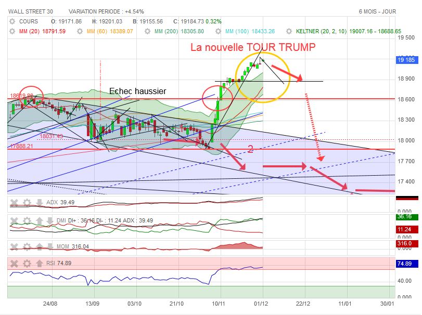Click the green DI+ value tag 36.16

[x=407, y=217]
